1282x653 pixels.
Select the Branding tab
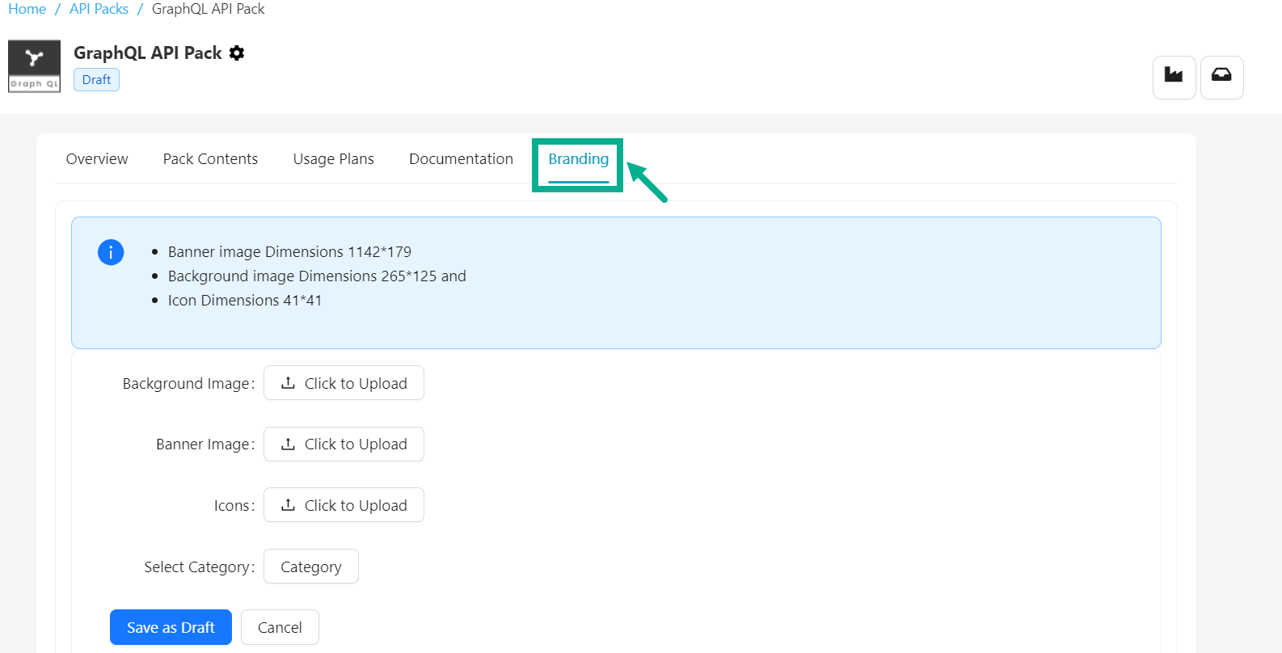click(x=578, y=159)
